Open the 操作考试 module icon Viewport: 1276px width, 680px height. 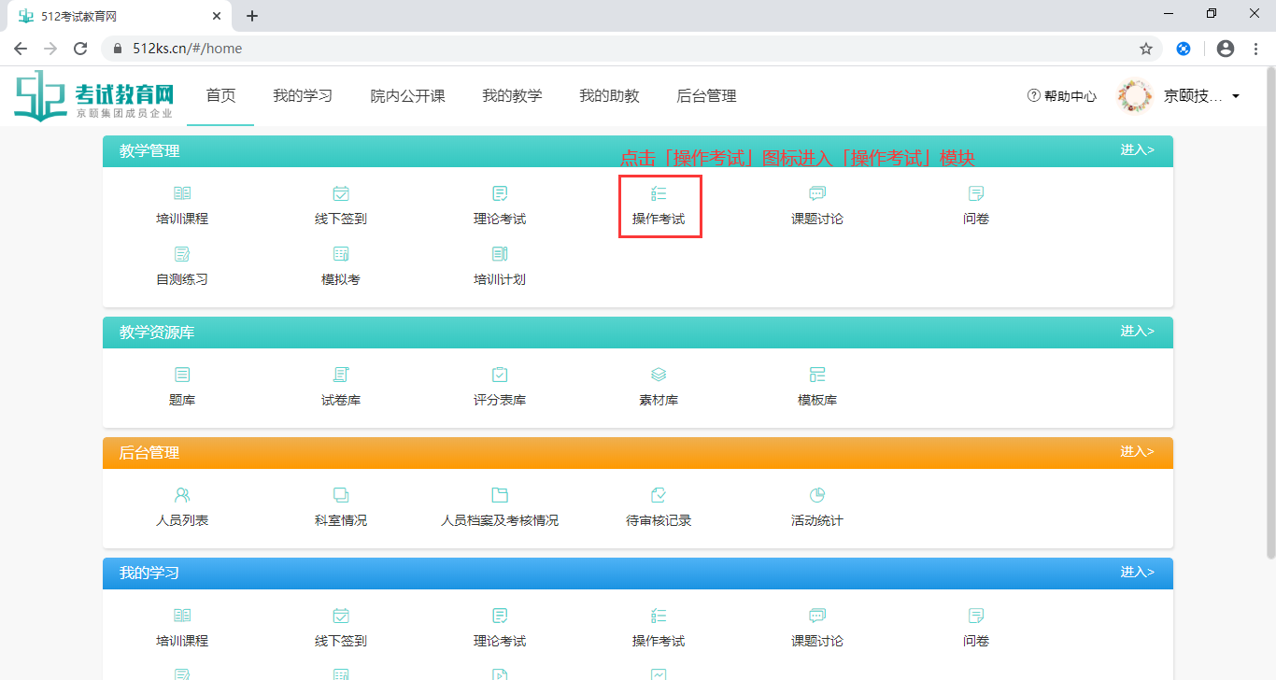coord(659,204)
